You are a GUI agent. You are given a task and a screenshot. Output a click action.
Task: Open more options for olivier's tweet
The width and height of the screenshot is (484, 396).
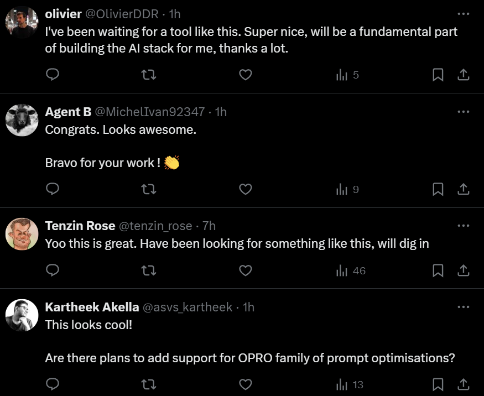(463, 14)
